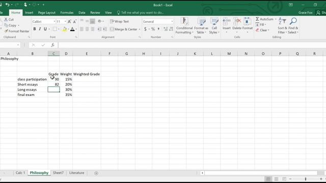
Task: Open Ribbon Display Options in title bar
Action: (291, 5)
